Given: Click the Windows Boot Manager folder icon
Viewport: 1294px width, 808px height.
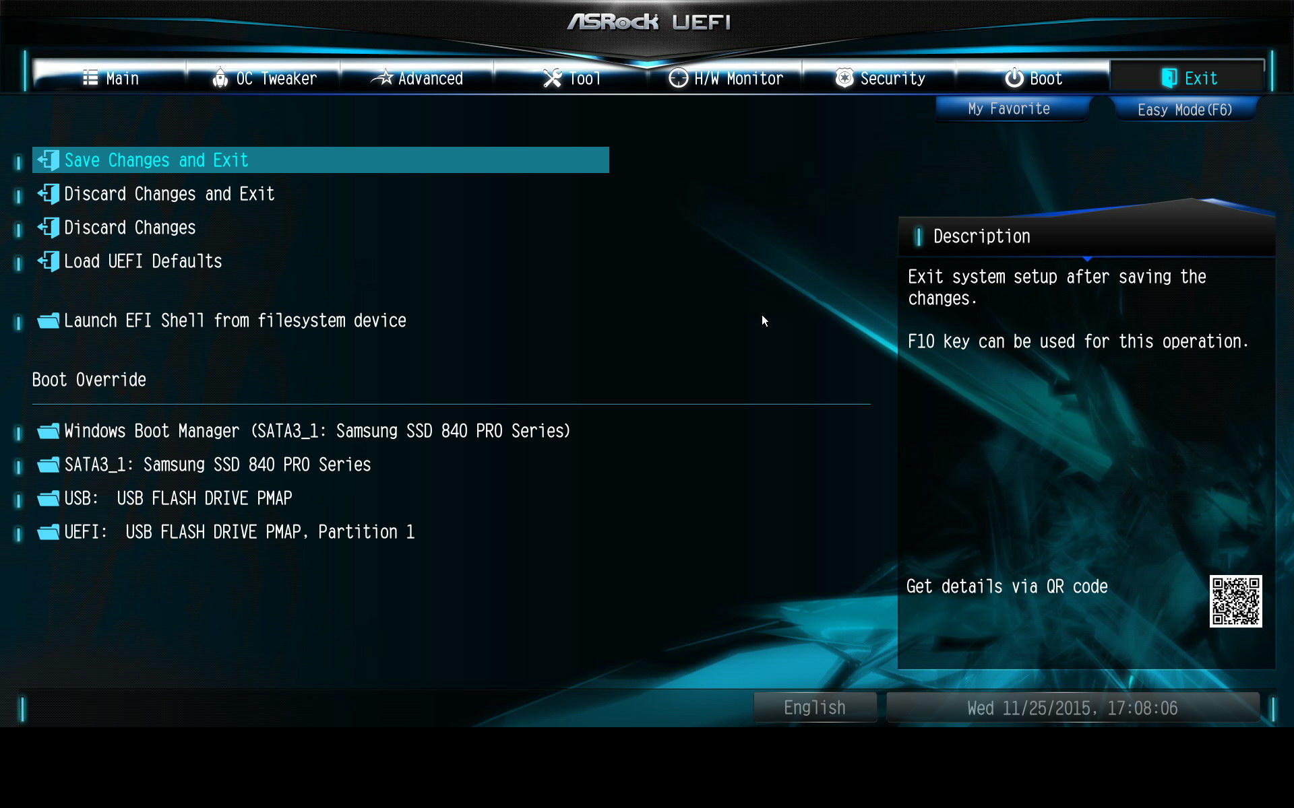Looking at the screenshot, I should coord(49,431).
